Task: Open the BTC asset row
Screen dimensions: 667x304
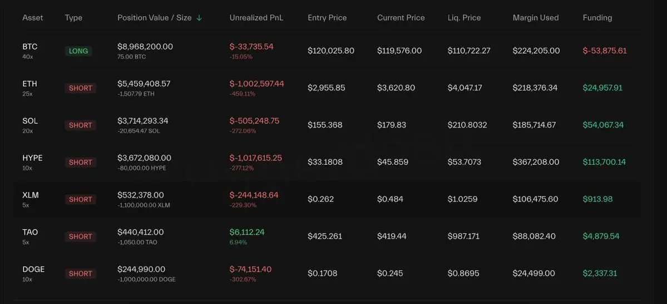Action: (30, 47)
